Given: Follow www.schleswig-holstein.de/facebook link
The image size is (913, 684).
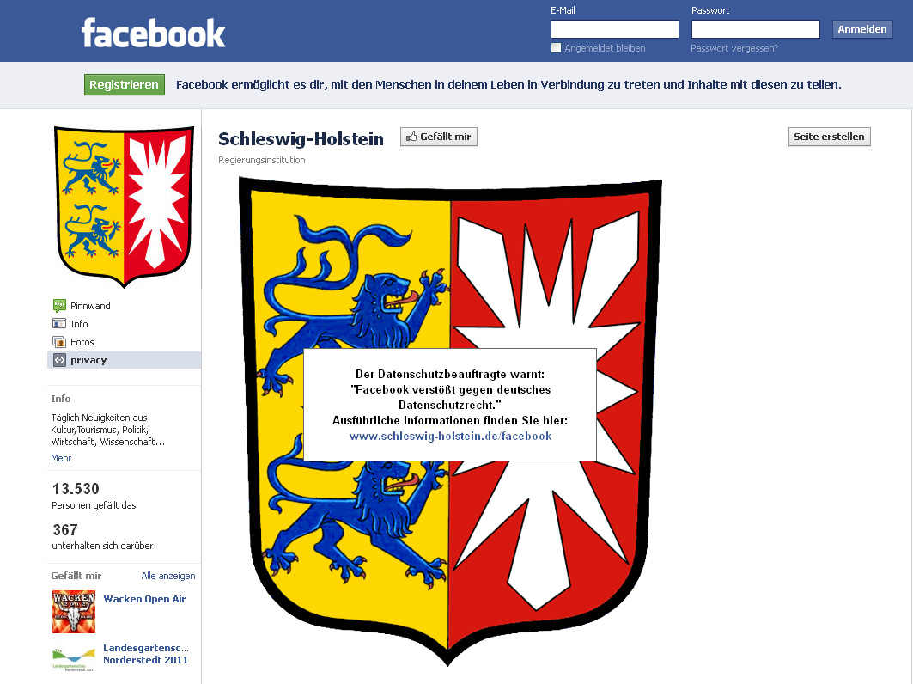Looking at the screenshot, I should [x=450, y=436].
